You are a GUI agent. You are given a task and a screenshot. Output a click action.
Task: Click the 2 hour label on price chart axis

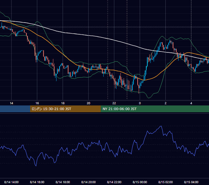(165, 103)
